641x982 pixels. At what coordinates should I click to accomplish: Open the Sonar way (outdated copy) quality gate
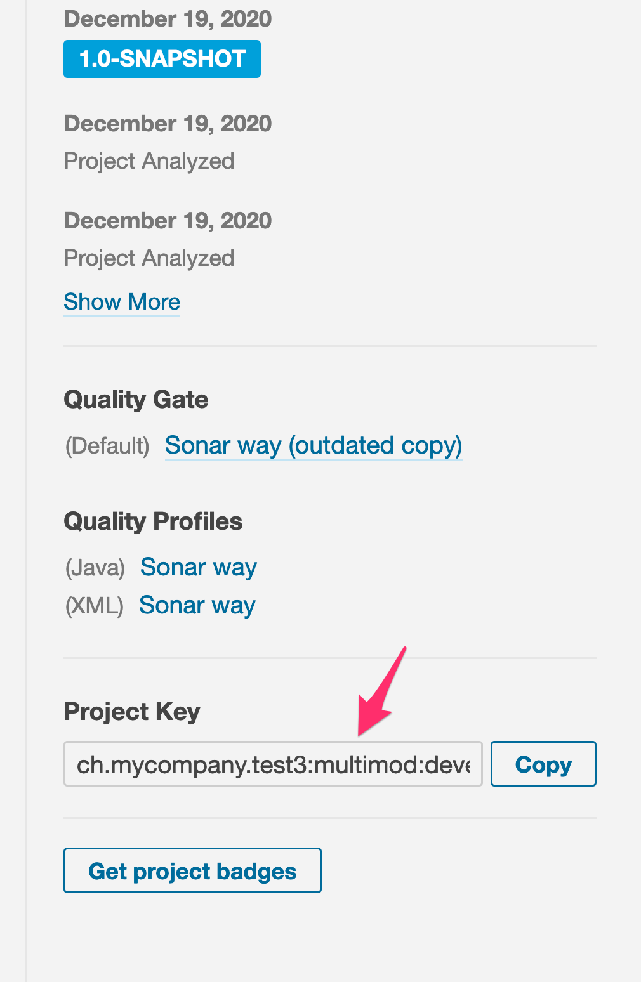pos(314,445)
